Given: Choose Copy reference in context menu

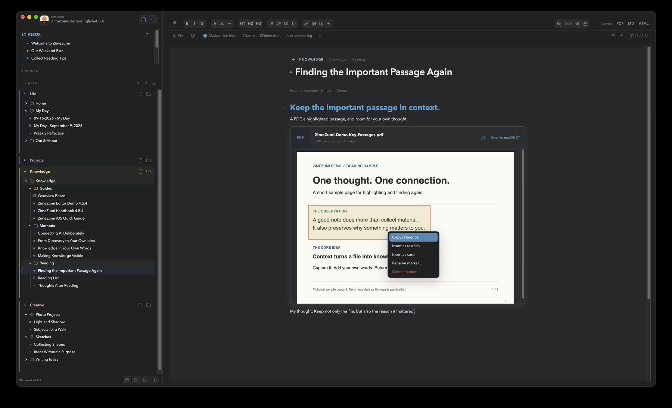Looking at the screenshot, I should coord(413,237).
